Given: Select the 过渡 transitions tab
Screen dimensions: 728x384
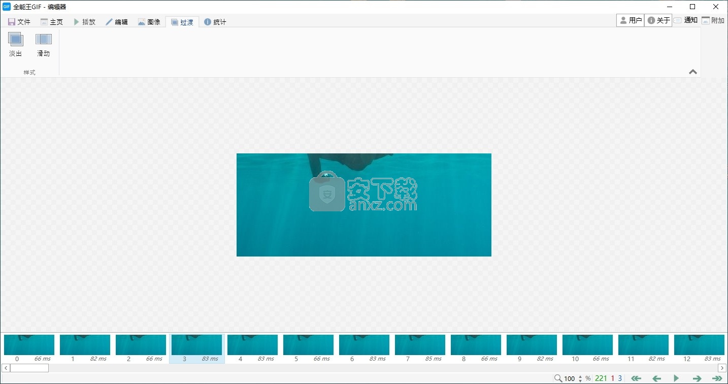Looking at the screenshot, I should click(182, 22).
